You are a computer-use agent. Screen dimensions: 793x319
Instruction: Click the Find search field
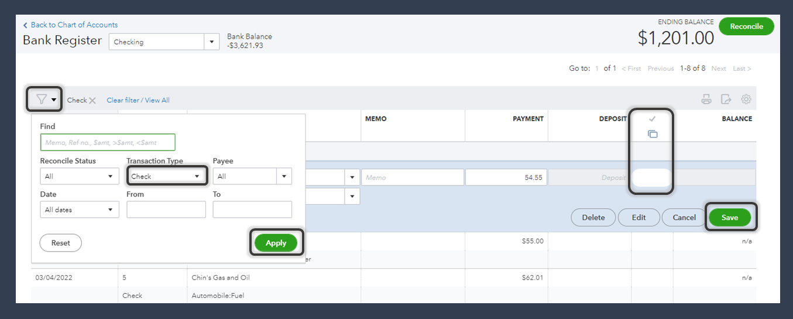click(x=108, y=142)
